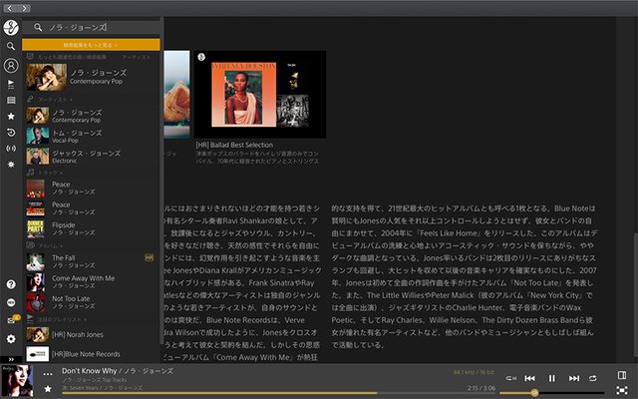Open the three-dot menu for current track
638x399 pixels.
tap(48, 373)
